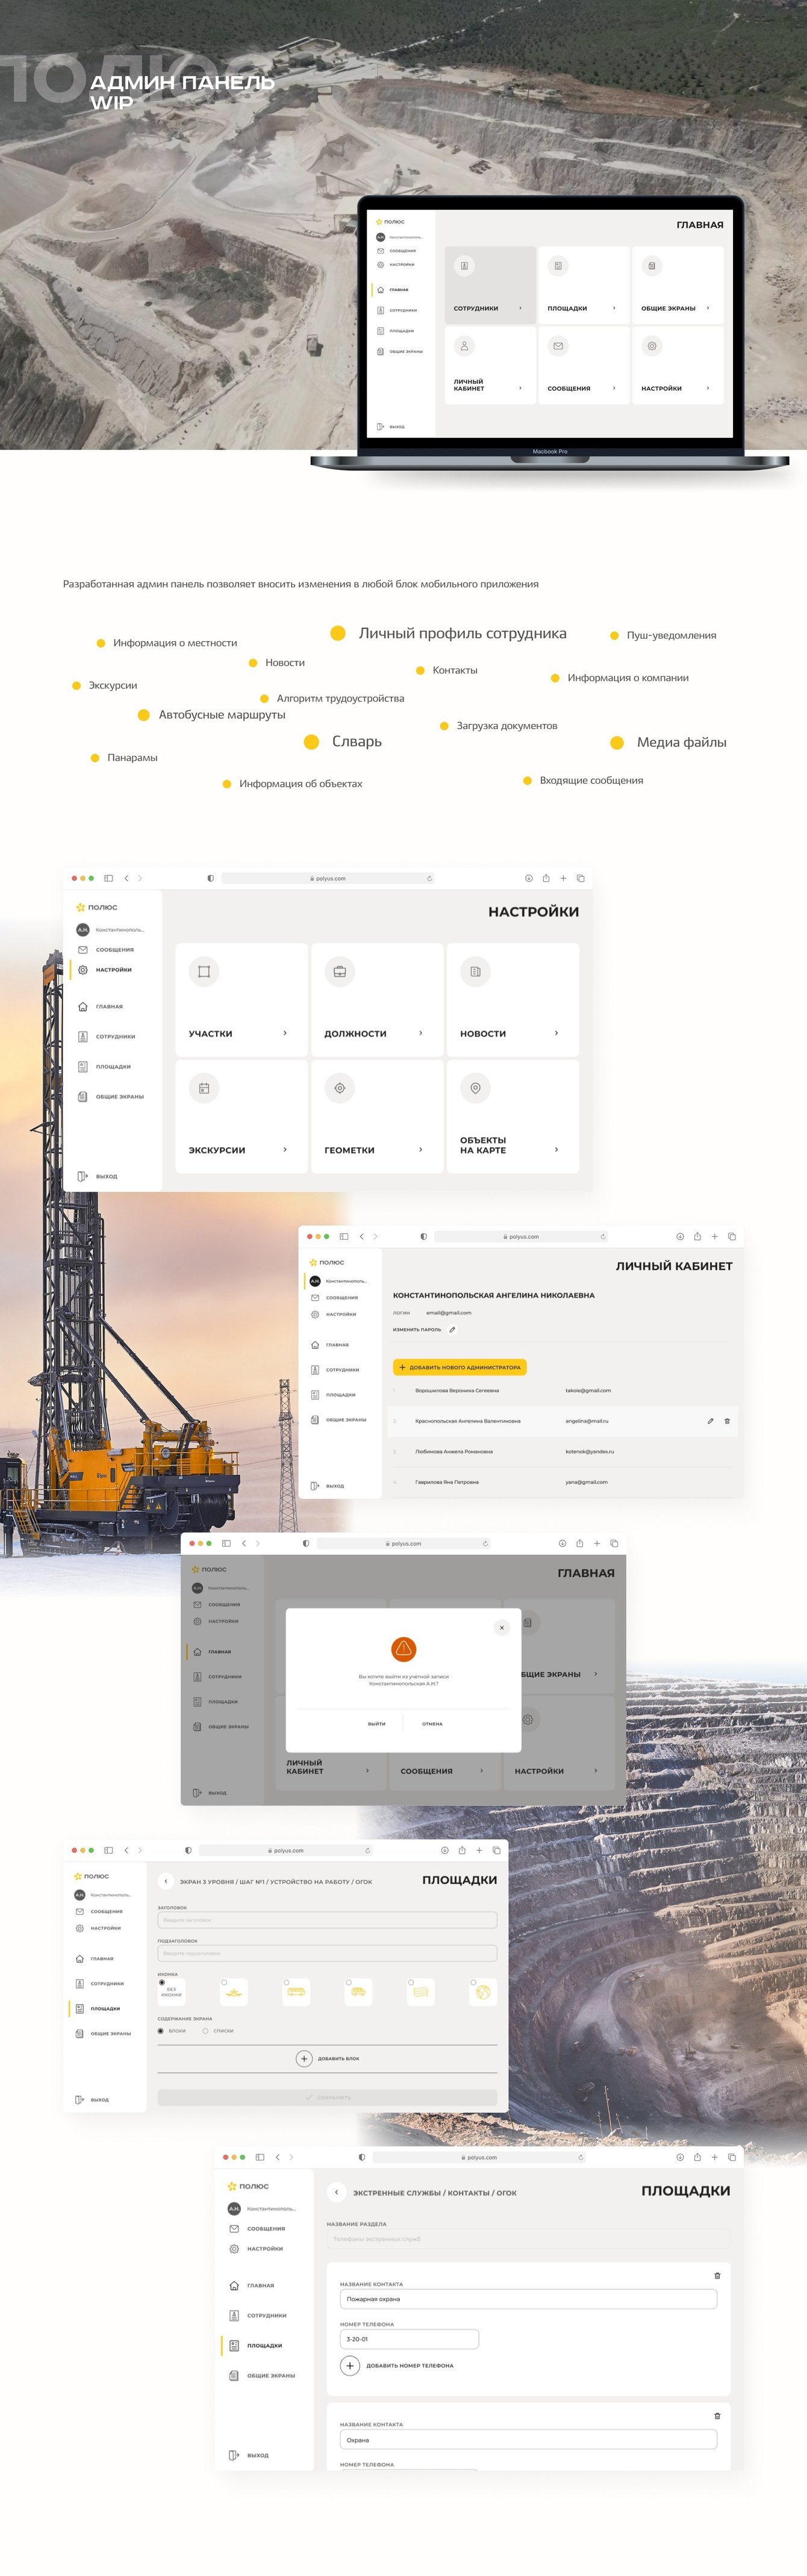Viewport: 807px width, 2576px height.
Task: Click Геометки target icon in Настройки window
Action: [340, 1088]
